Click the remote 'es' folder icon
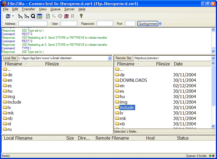Image resolution: width=217 pixels, height=159 pixels. (117, 91)
